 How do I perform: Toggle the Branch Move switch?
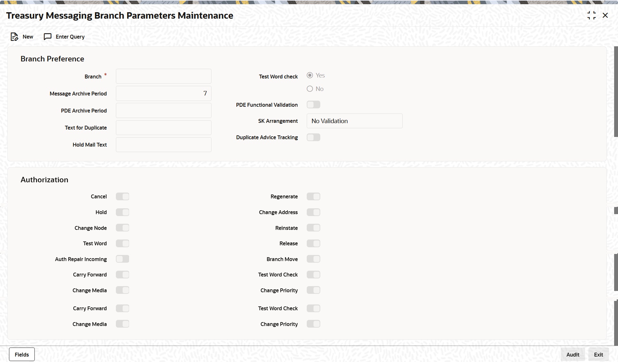313,259
